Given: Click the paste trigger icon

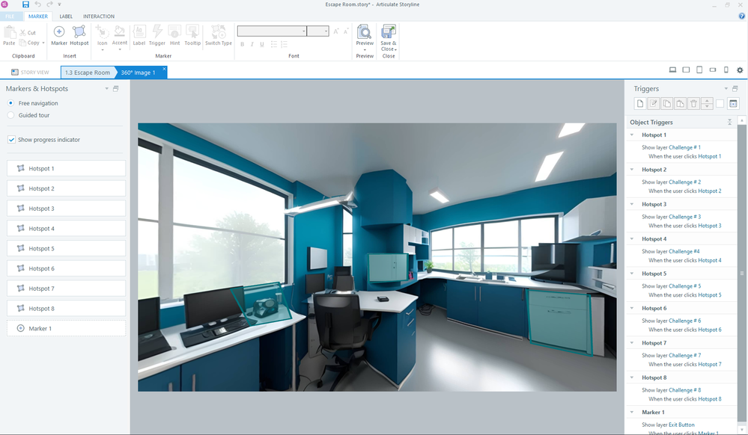Looking at the screenshot, I should [681, 103].
